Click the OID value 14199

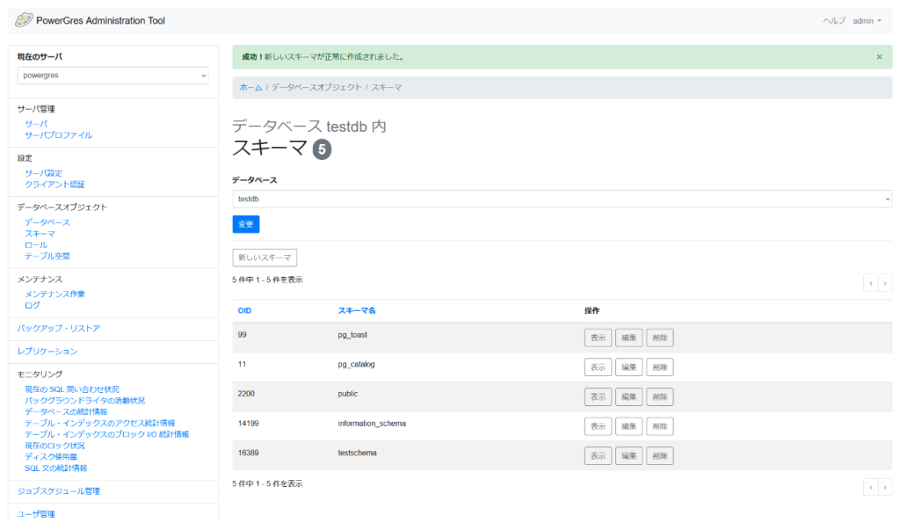[248, 424]
